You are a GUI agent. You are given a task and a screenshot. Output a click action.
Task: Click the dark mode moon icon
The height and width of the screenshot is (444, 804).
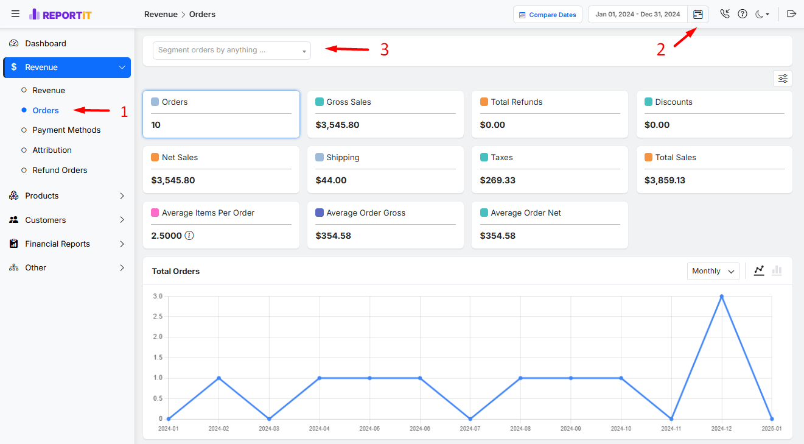click(x=760, y=13)
